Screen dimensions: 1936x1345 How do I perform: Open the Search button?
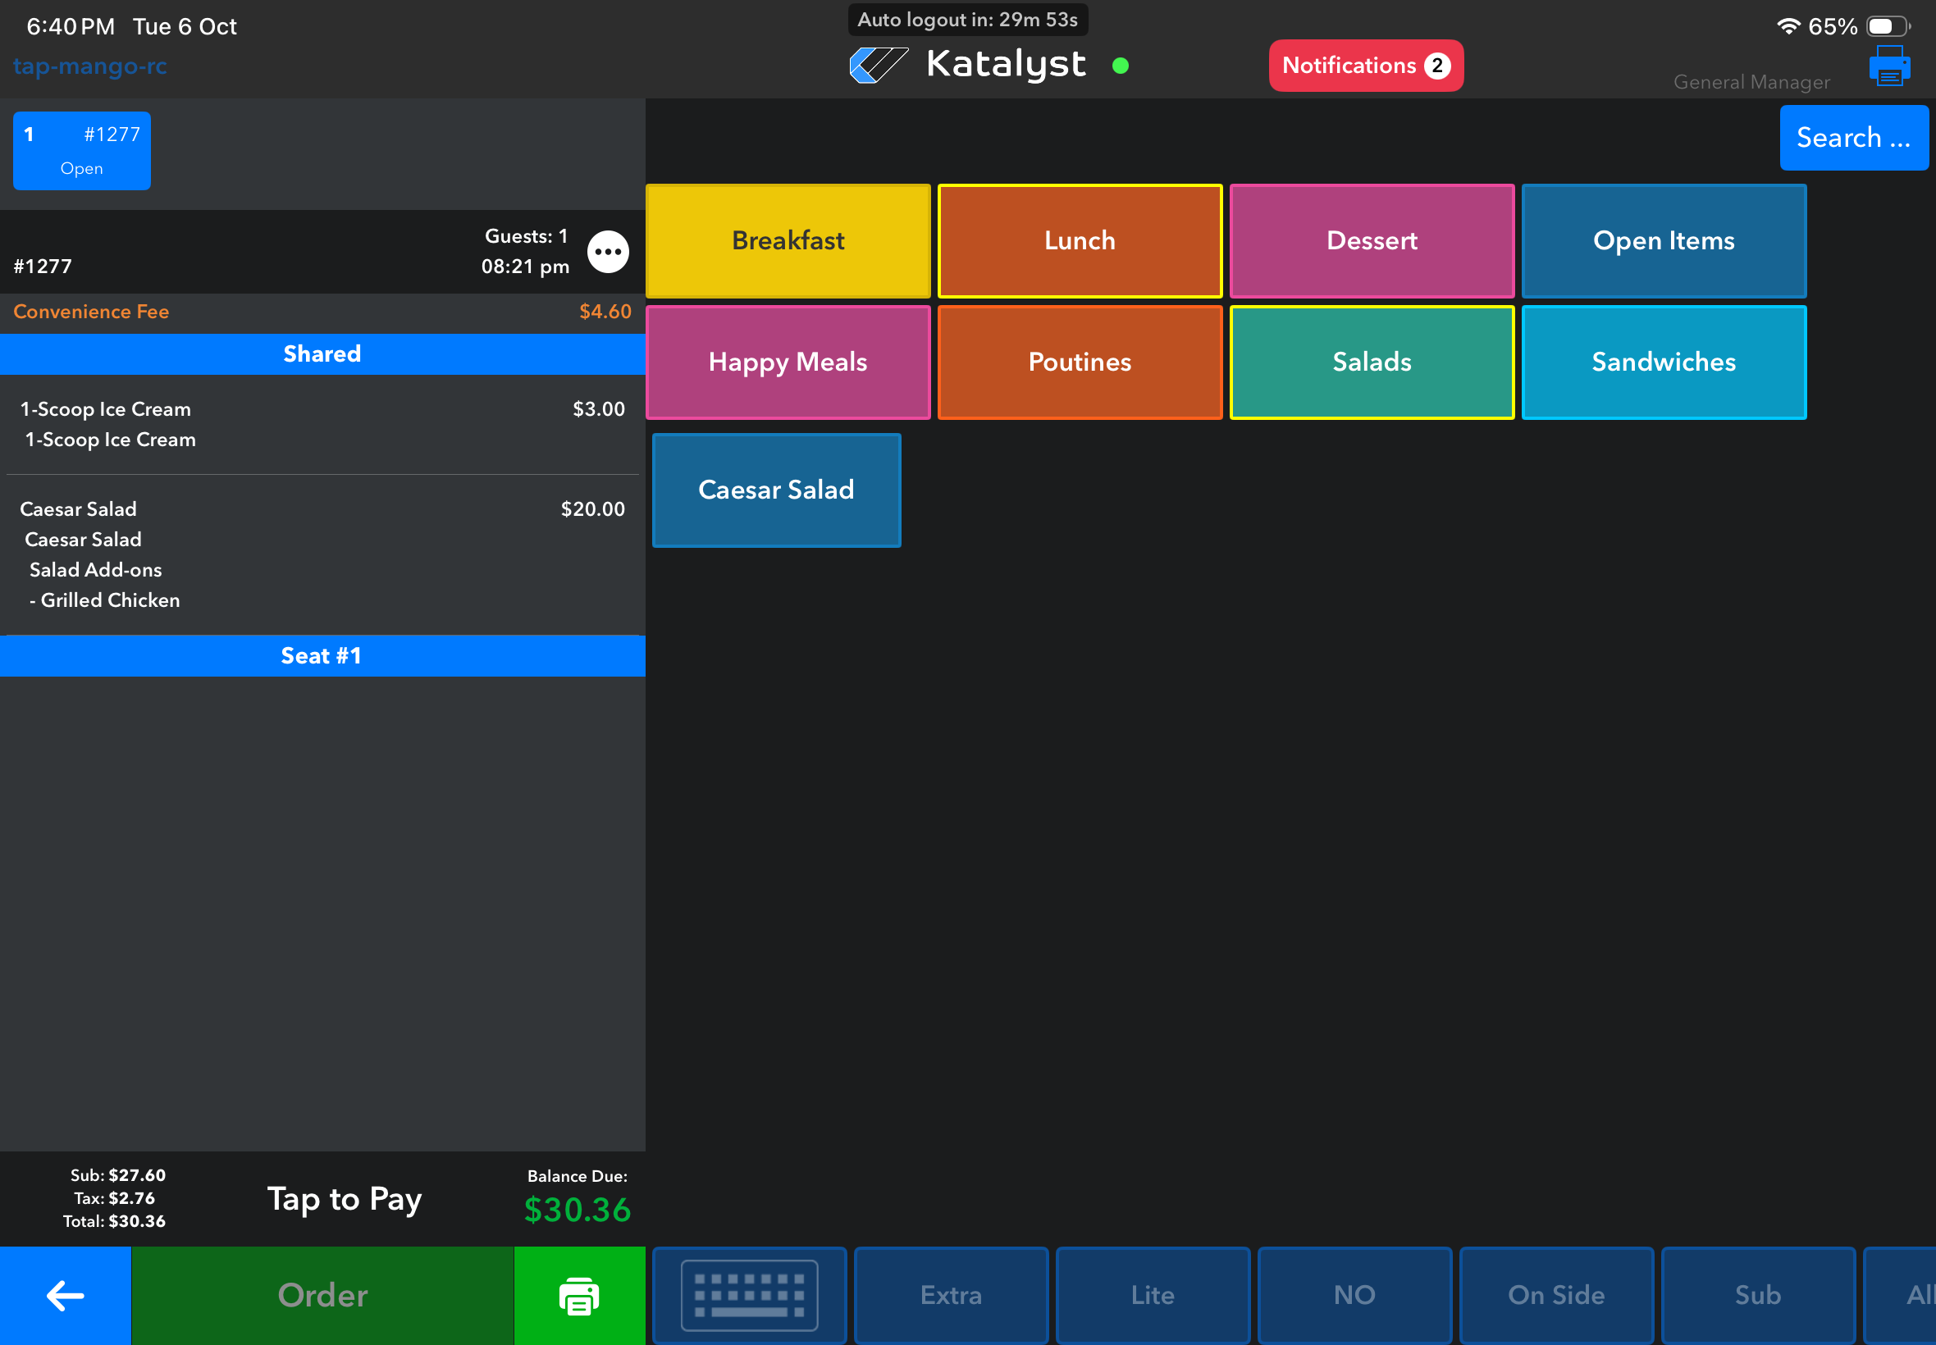(x=1853, y=137)
